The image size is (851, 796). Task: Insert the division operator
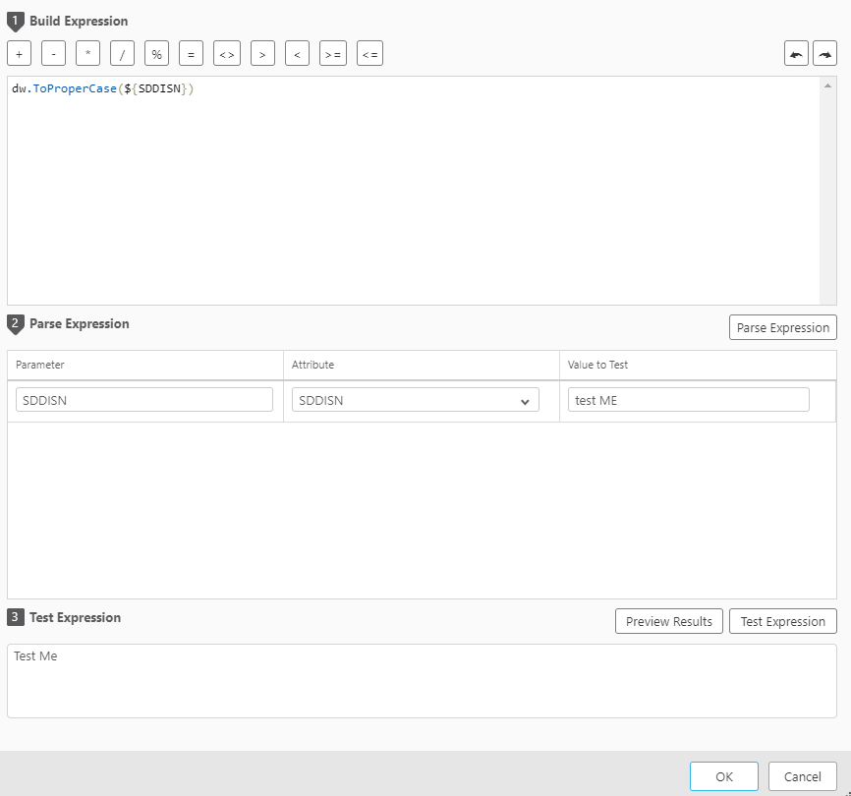pos(122,53)
